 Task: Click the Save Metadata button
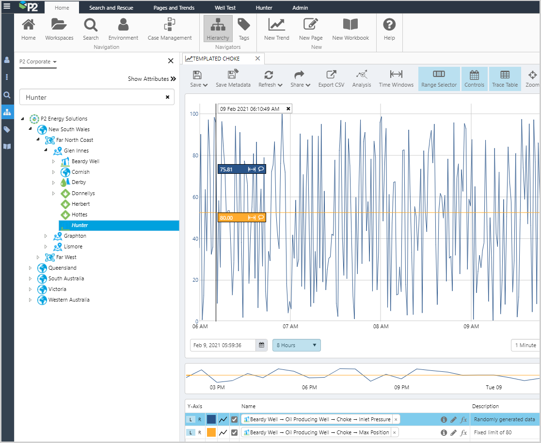(x=233, y=79)
